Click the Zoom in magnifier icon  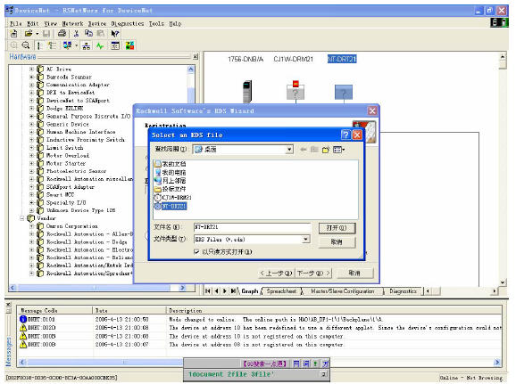[13, 45]
